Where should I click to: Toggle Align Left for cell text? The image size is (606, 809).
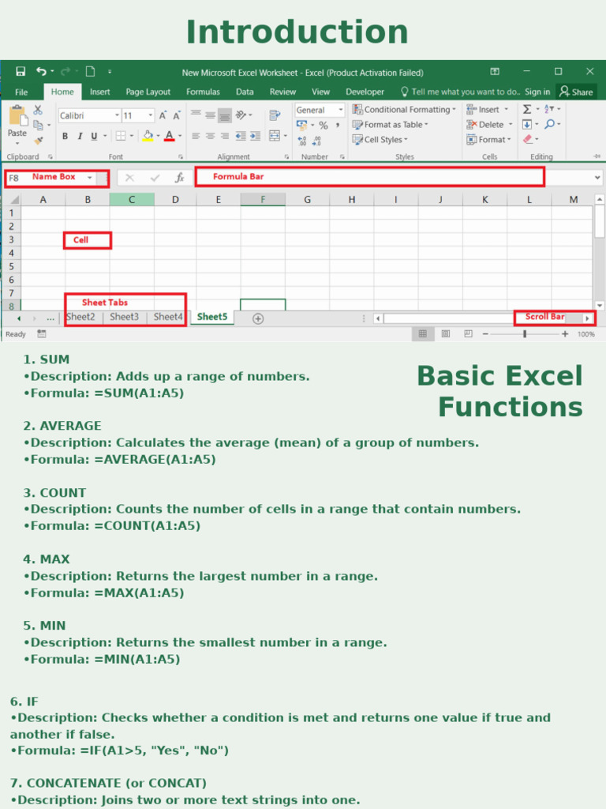click(x=196, y=136)
